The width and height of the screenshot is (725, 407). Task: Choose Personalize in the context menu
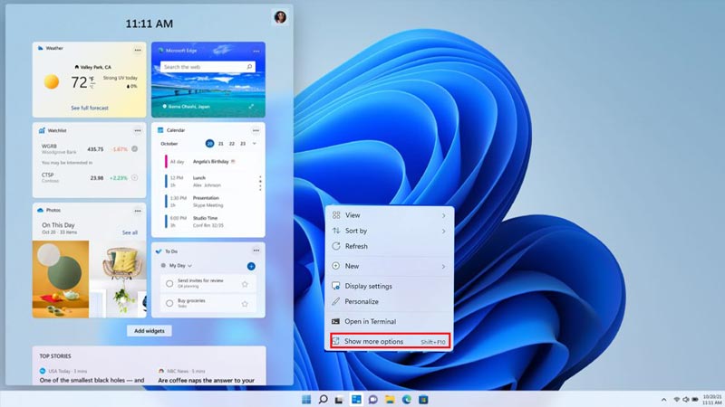389,302
